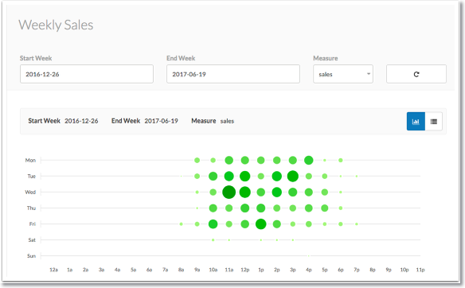This screenshot has height=288, width=465.
Task: Click the End Week date field
Action: pyautogui.click(x=233, y=74)
